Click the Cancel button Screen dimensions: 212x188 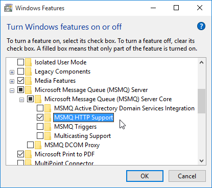click(187, 176)
